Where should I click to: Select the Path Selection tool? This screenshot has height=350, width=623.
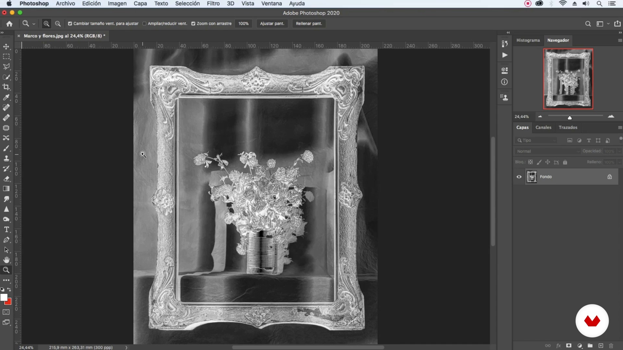coord(6,250)
